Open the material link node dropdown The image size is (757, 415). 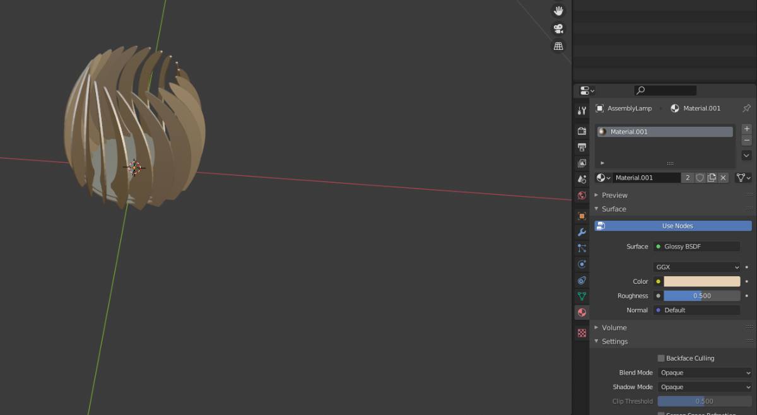(744, 178)
